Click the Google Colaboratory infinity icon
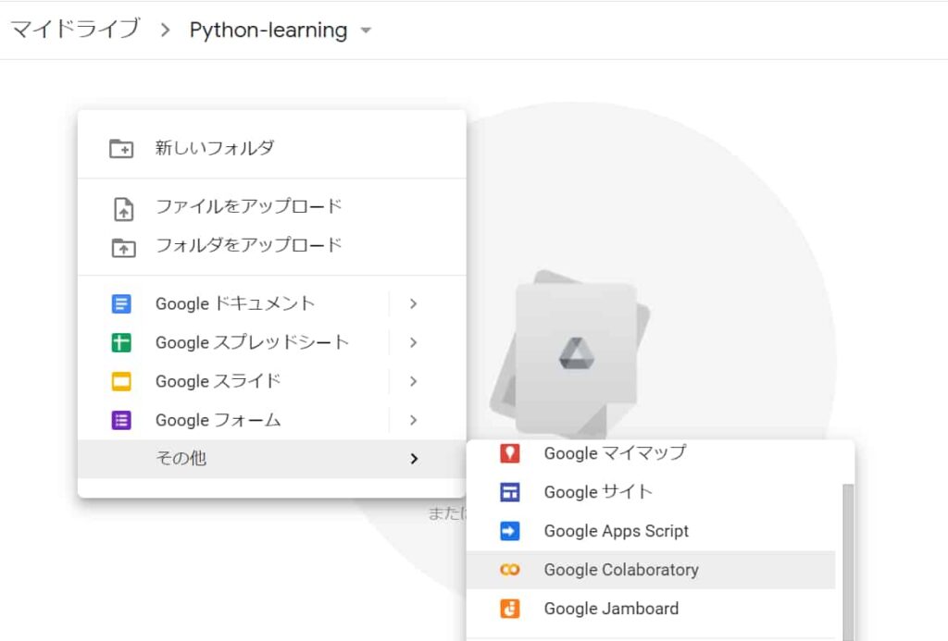This screenshot has height=641, width=948. coord(509,570)
